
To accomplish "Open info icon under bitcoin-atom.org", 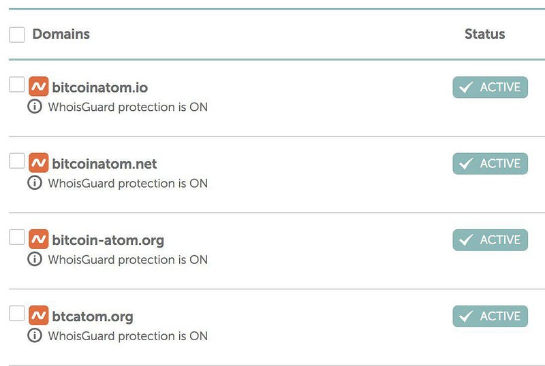I will (x=35, y=259).
